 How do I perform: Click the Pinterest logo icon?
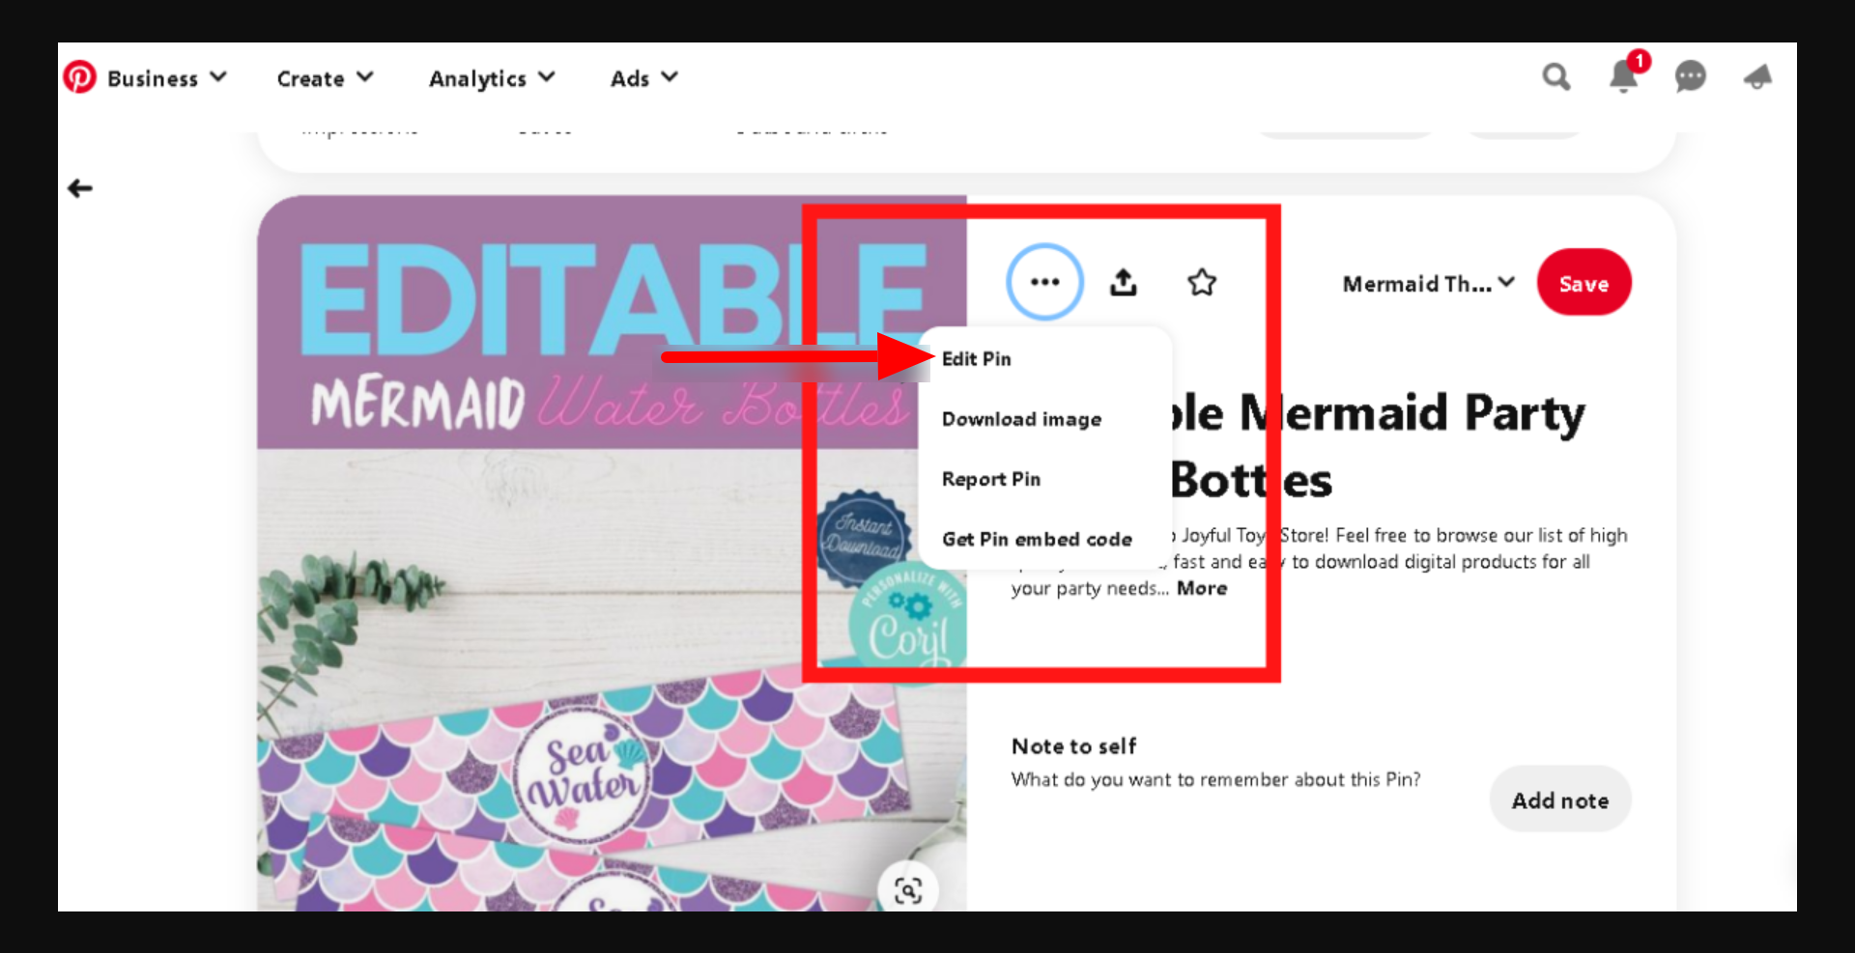80,77
